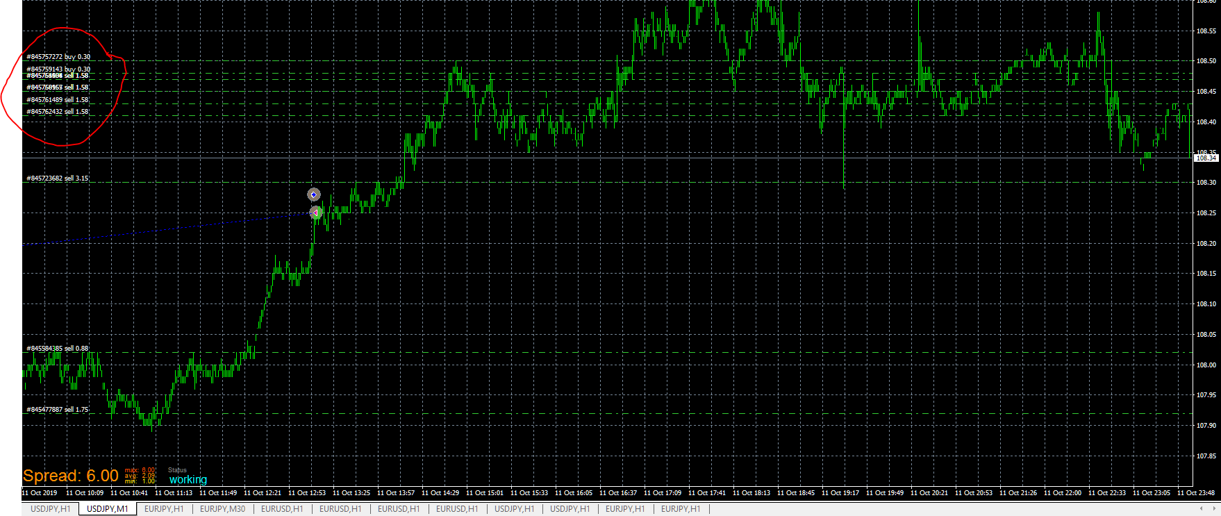Image resolution: width=1221 pixels, height=516 pixels.
Task: Open the EURJPY,H1 tab beside USDJPY,M1
Action: click(164, 509)
